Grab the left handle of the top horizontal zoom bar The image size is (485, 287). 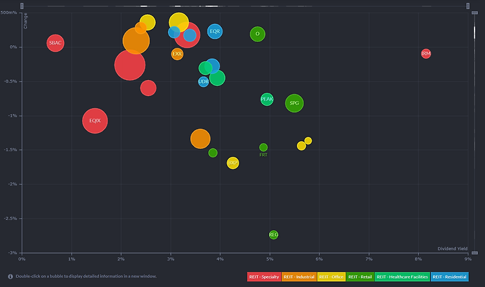[21, 6]
